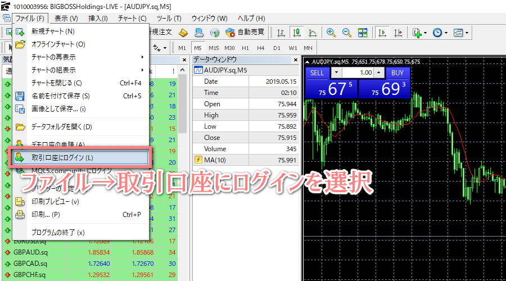Choose 印刷... (P) menu entry
The image size is (506, 281).
[80, 215]
